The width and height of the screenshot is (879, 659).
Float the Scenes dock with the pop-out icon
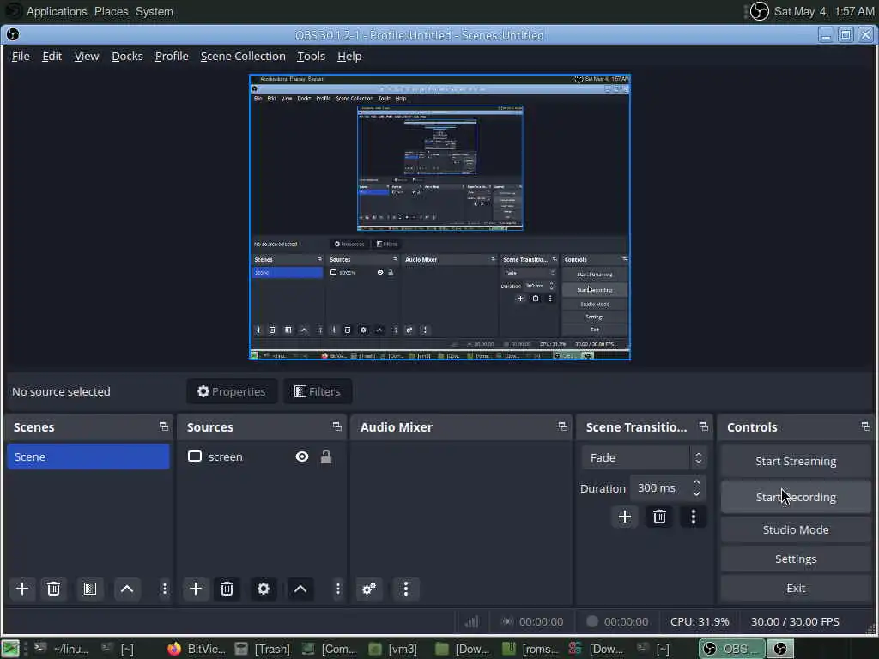[x=164, y=427]
